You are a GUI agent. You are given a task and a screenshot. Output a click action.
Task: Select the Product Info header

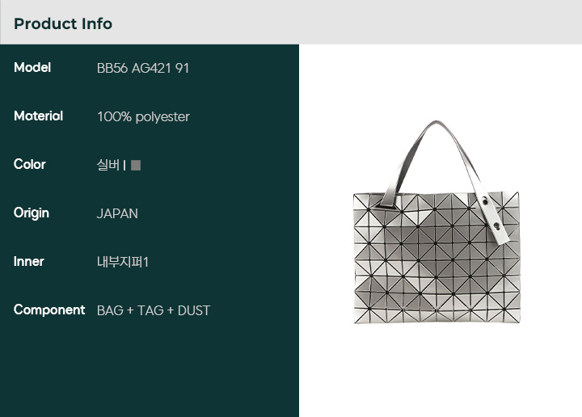[63, 23]
